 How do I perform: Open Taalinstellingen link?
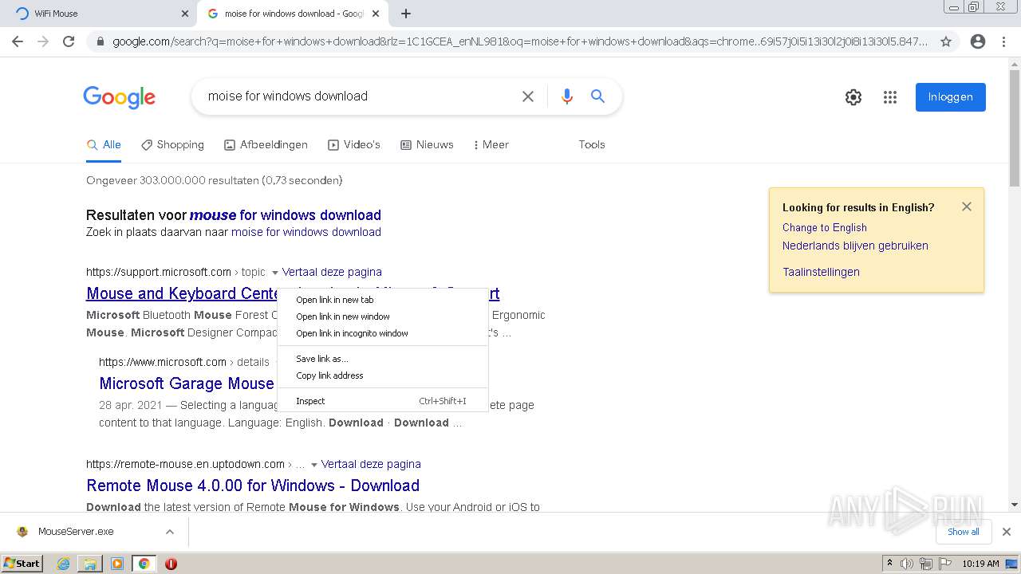(821, 273)
